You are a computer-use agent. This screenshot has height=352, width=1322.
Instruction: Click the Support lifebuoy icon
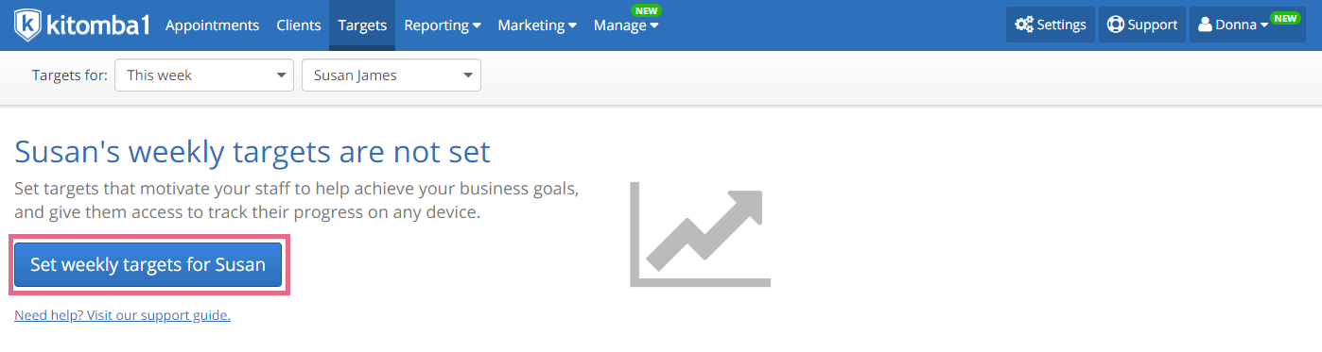(1115, 25)
